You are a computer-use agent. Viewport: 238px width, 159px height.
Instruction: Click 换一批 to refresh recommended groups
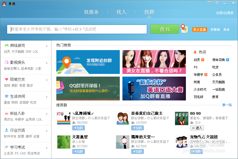click(227, 105)
